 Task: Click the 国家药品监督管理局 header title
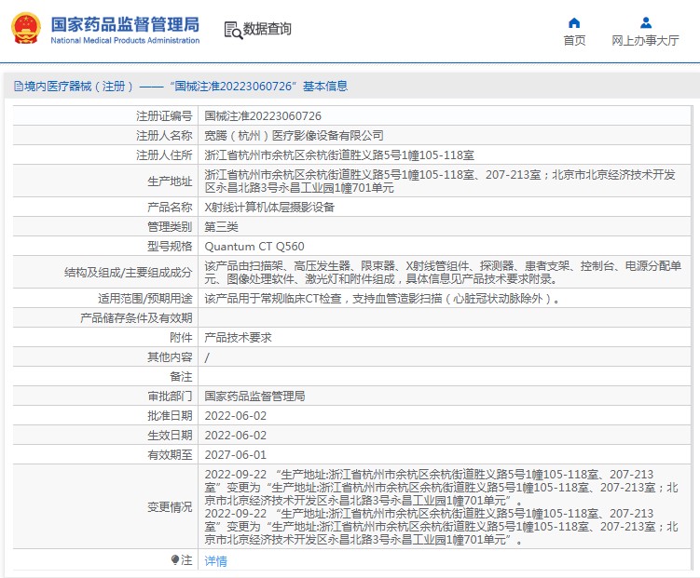pyautogui.click(x=124, y=23)
